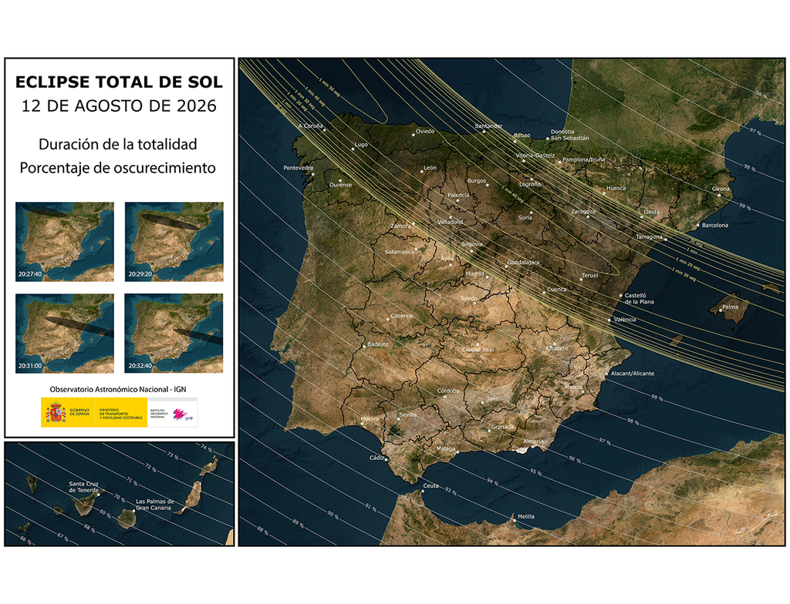Viewport: 790px width, 604px height.
Task: Click 'Porcentaje de oscurecimiento' heading
Action: [x=118, y=168]
